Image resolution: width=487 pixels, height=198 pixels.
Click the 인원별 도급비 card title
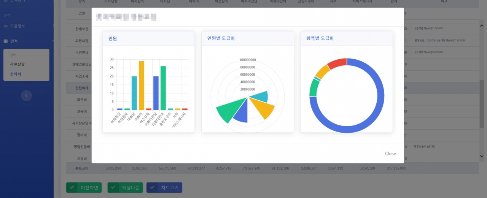[221, 38]
